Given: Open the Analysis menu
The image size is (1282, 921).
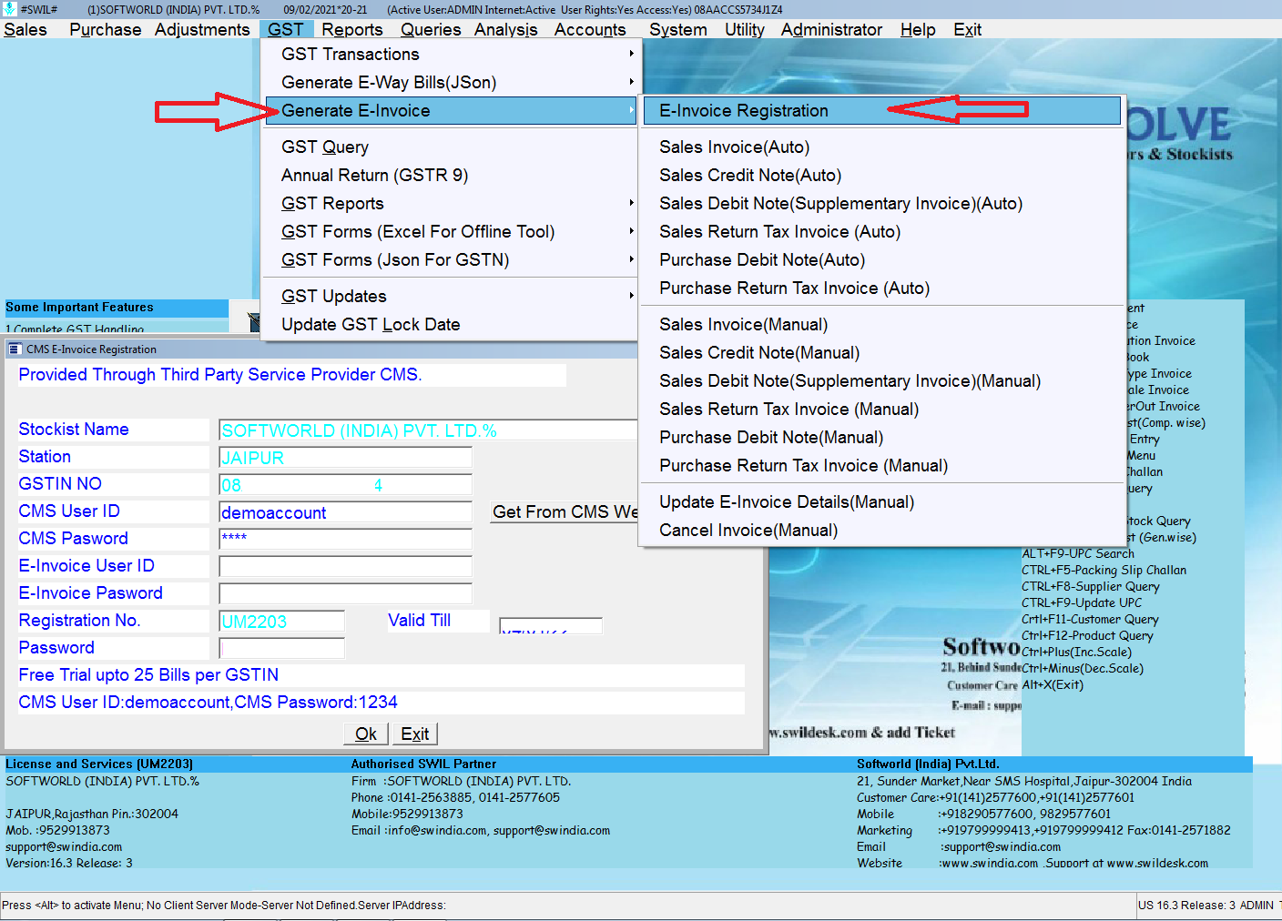Looking at the screenshot, I should [x=505, y=29].
